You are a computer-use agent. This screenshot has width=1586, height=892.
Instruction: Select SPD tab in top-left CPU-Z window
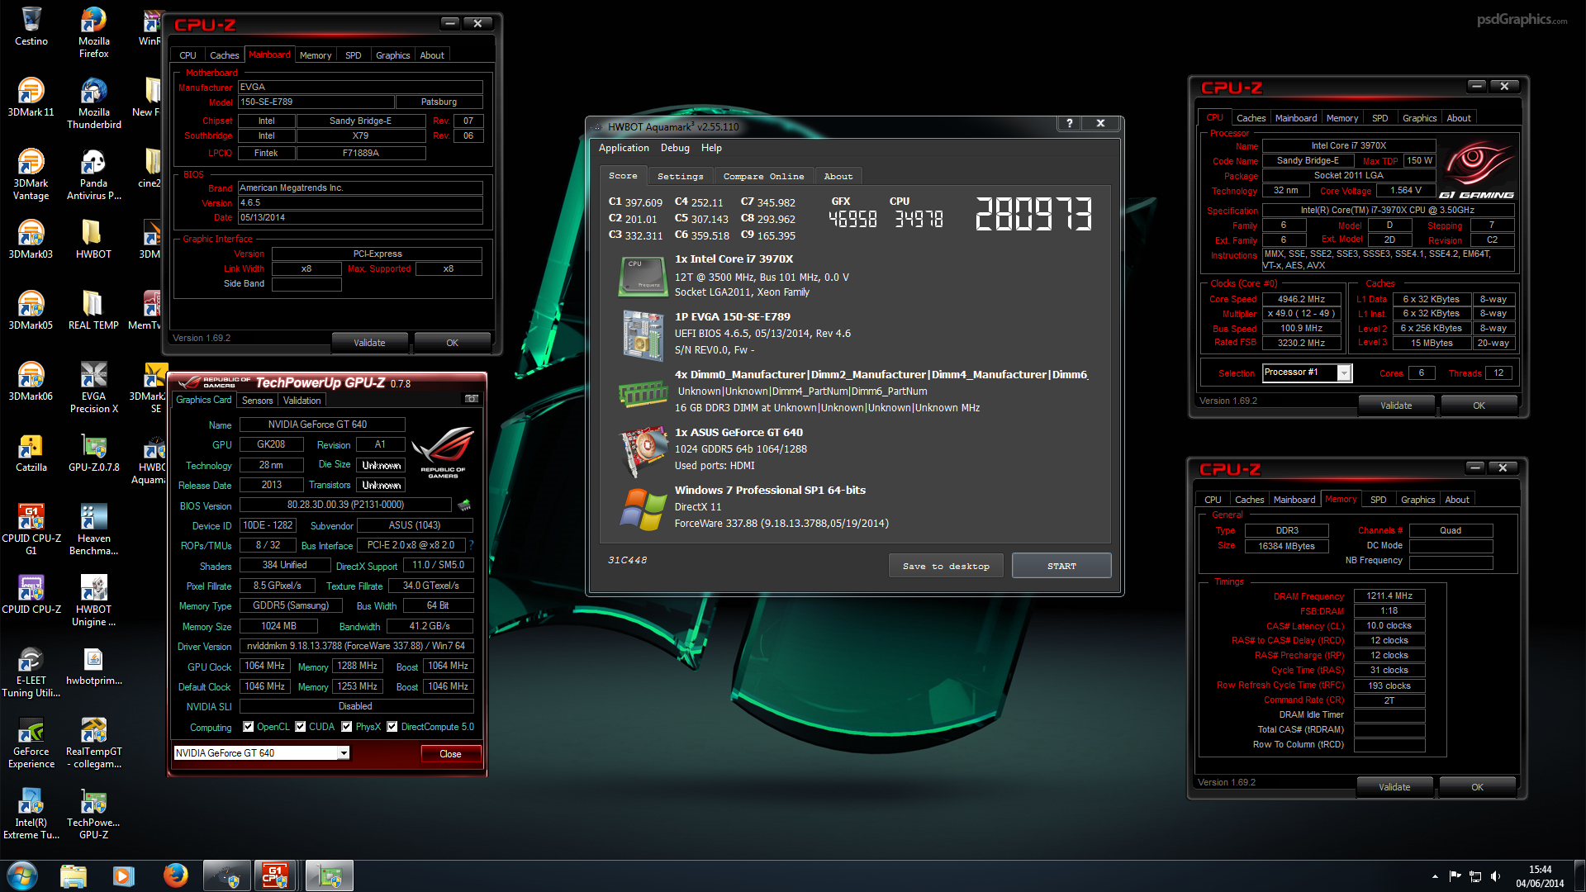[354, 55]
